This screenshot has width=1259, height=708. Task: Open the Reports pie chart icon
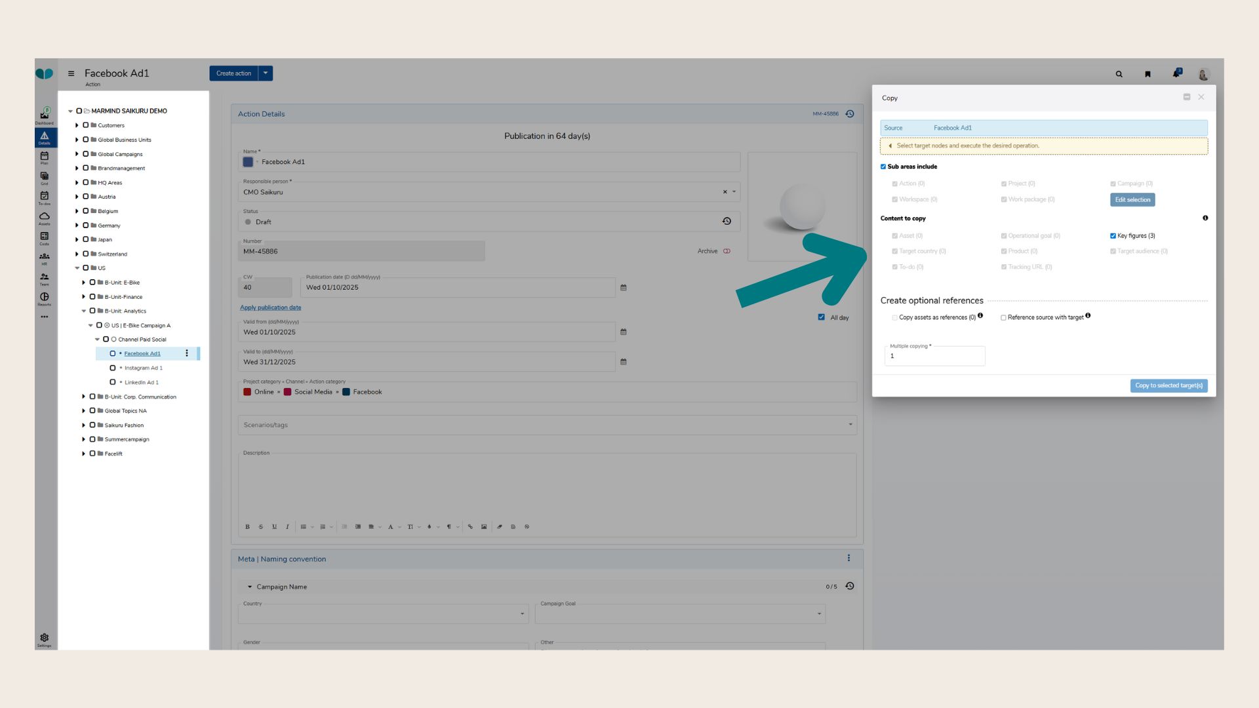[x=45, y=298]
